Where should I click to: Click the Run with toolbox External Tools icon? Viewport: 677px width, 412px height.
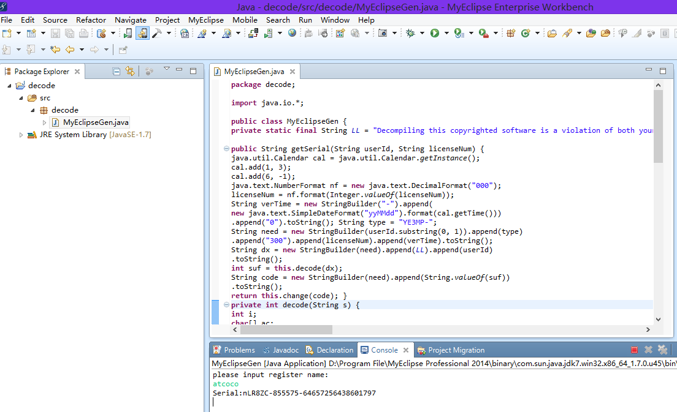coord(484,33)
